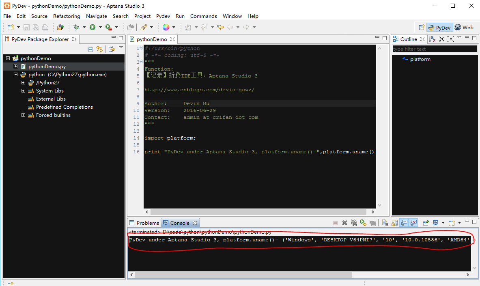The height and width of the screenshot is (286, 480).
Task: Click the Clear Console icon
Action: [x=385, y=223]
